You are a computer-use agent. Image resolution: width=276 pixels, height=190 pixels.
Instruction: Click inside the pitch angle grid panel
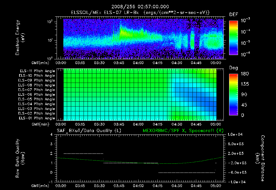pyautogui.click(x=140, y=94)
